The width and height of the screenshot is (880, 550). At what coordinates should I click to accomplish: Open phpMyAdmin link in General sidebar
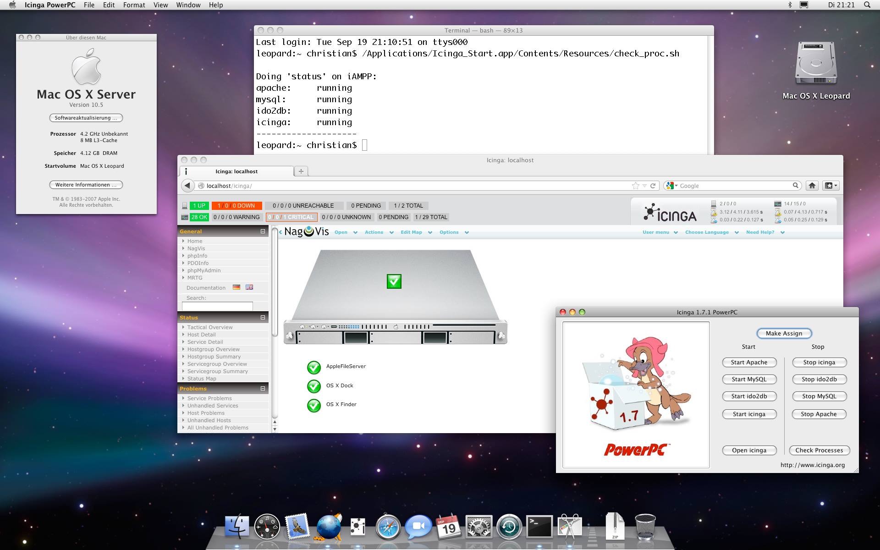pos(203,270)
